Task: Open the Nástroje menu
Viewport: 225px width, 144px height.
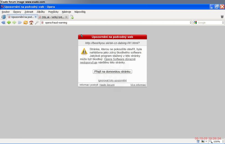Action: [66, 12]
